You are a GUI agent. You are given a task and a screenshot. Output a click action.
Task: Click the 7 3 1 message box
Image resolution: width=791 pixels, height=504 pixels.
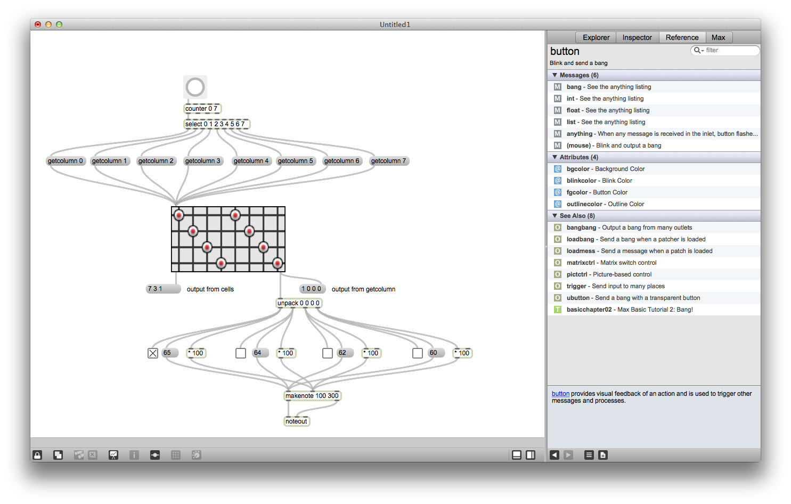[x=163, y=289]
